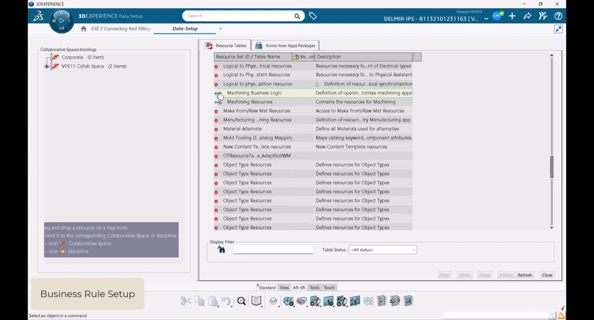Image resolution: width=594 pixels, height=320 pixels.
Task: Click the locked Ve...on column header
Action: 303,57
